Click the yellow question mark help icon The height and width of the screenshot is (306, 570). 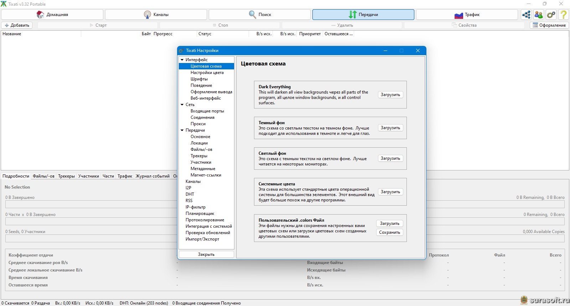[x=564, y=15]
